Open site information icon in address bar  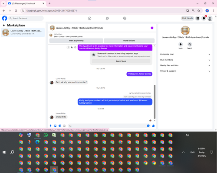[x=23, y=11]
